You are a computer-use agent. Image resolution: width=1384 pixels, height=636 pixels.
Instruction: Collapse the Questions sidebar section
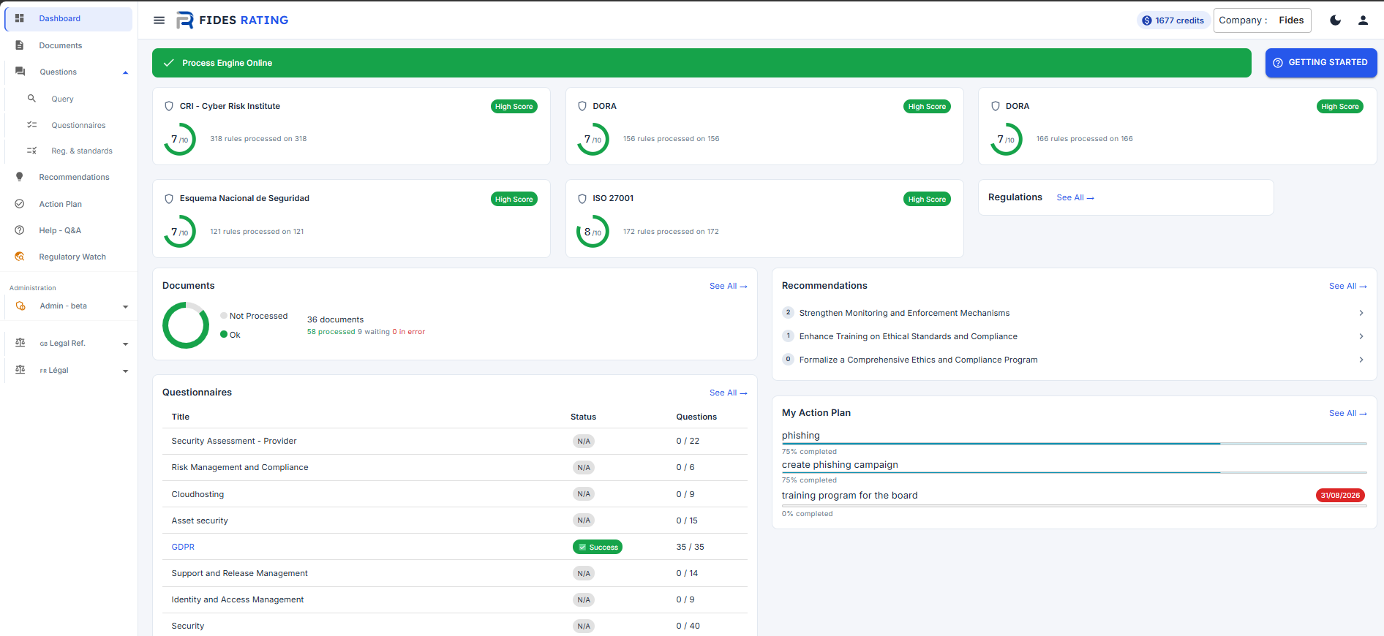coord(125,72)
